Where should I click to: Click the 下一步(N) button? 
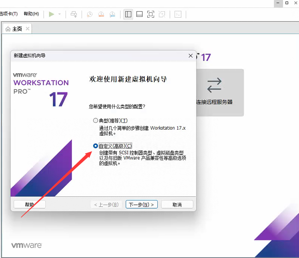[141, 204]
